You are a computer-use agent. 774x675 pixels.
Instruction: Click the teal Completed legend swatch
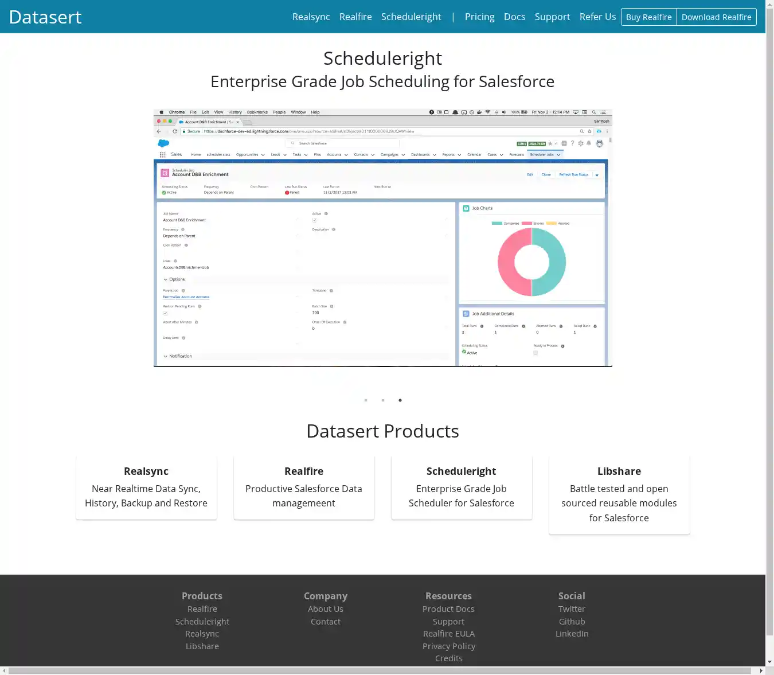[x=497, y=223]
